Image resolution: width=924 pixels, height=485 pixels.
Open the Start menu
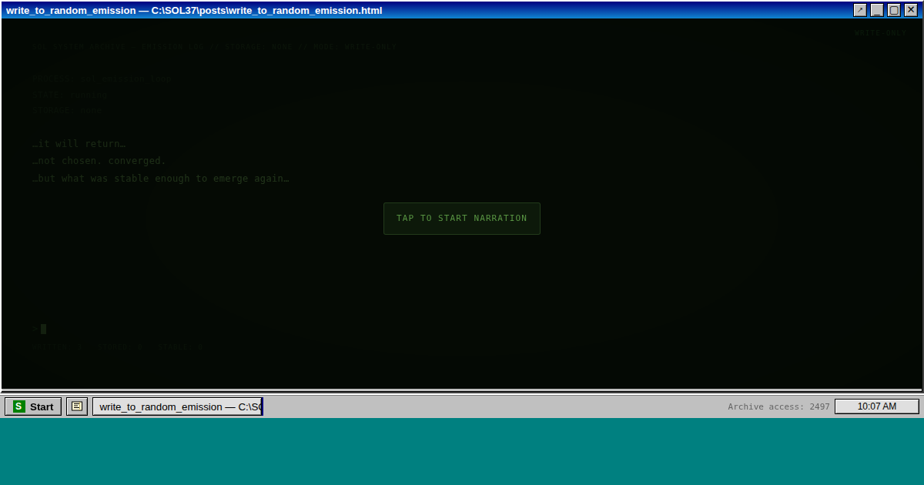[x=33, y=406]
